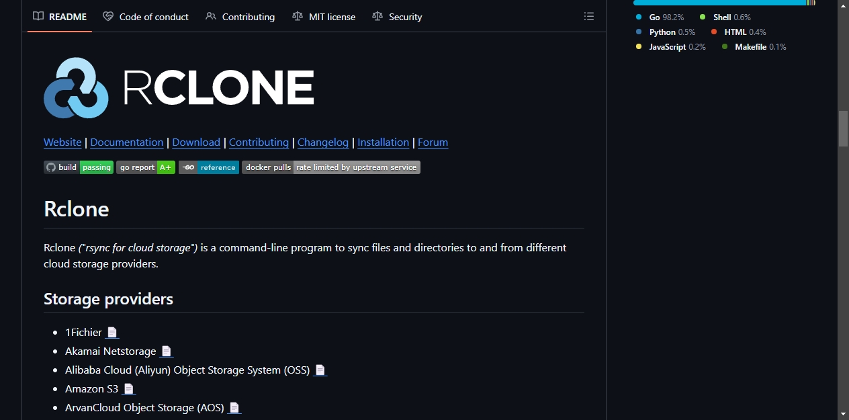Open the Documentation link
The height and width of the screenshot is (420, 849).
[127, 142]
